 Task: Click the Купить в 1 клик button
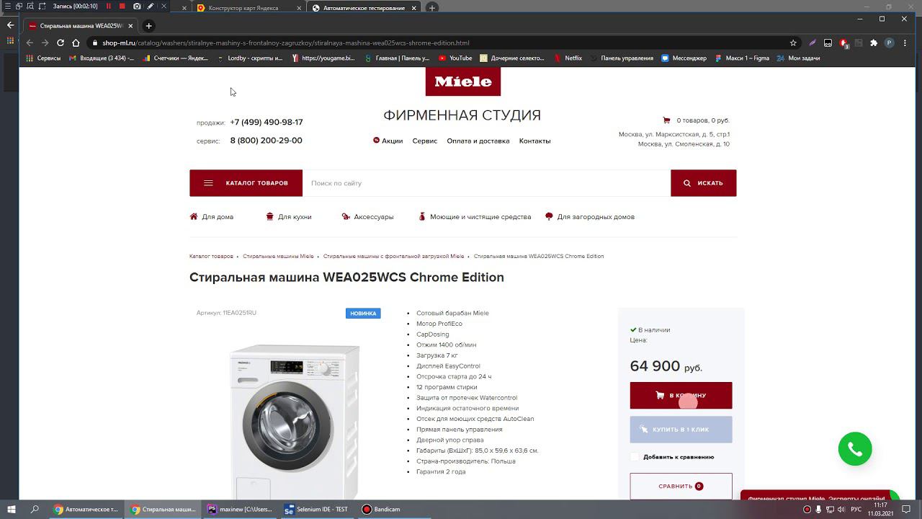[681, 430]
